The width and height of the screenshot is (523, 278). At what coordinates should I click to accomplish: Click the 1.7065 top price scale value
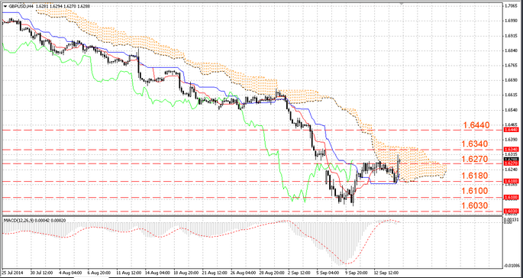512,5
